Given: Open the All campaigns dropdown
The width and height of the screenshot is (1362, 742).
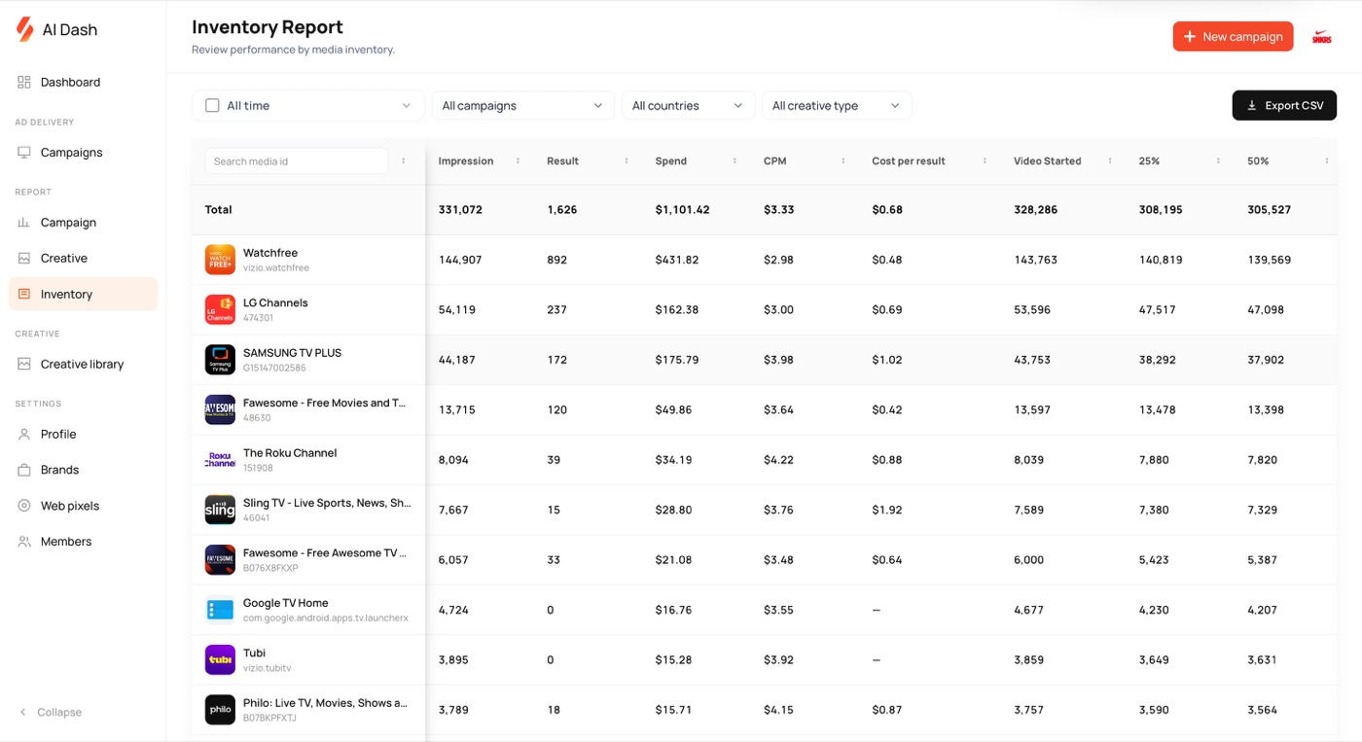Looking at the screenshot, I should (x=523, y=106).
